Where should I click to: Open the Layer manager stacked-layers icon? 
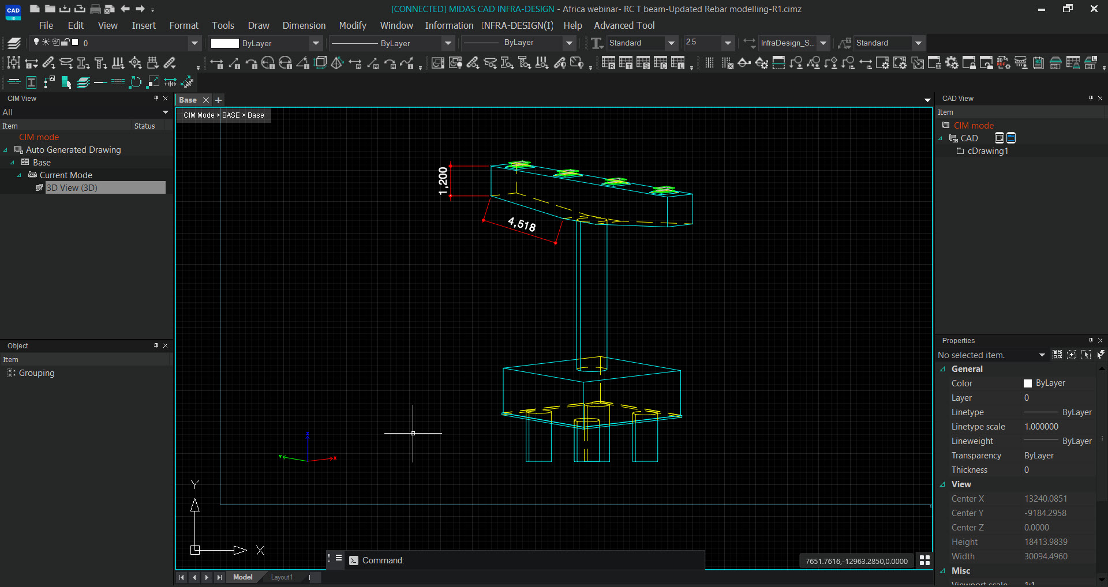14,43
